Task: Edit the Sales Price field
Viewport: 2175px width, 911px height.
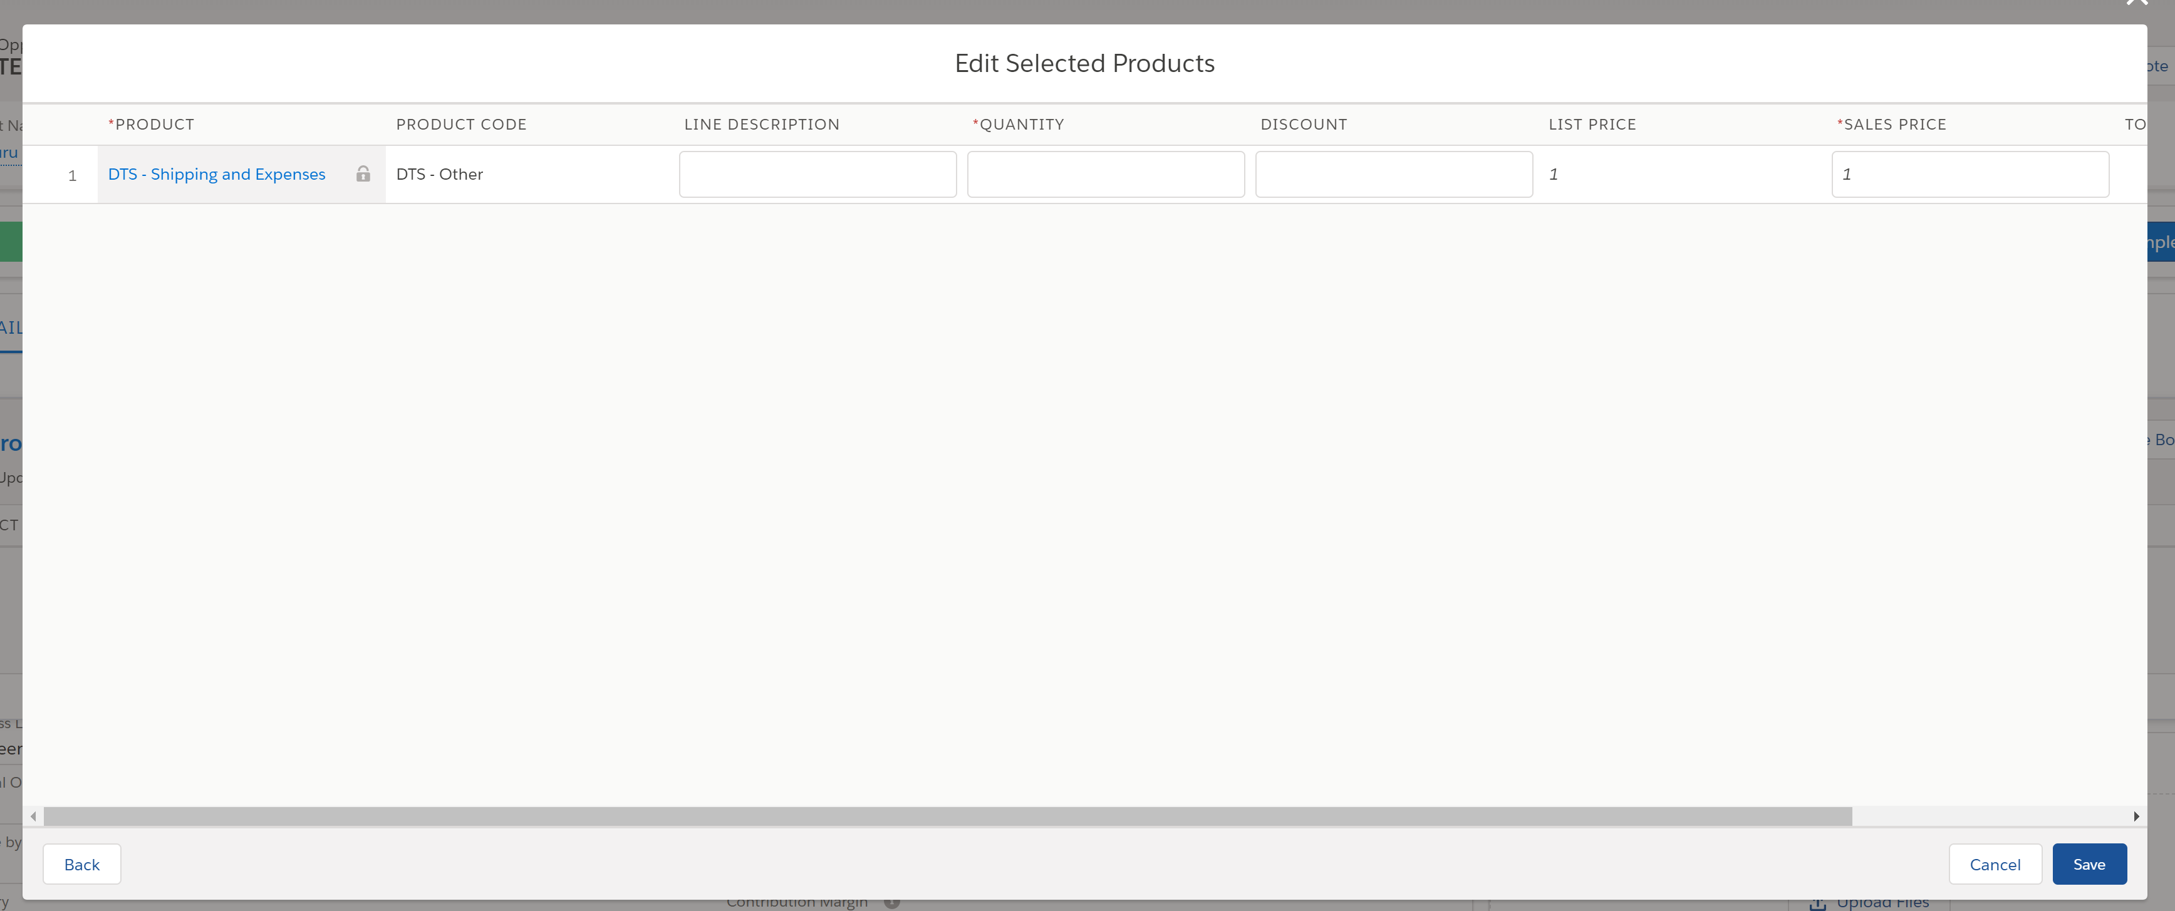Action: pyautogui.click(x=1969, y=174)
